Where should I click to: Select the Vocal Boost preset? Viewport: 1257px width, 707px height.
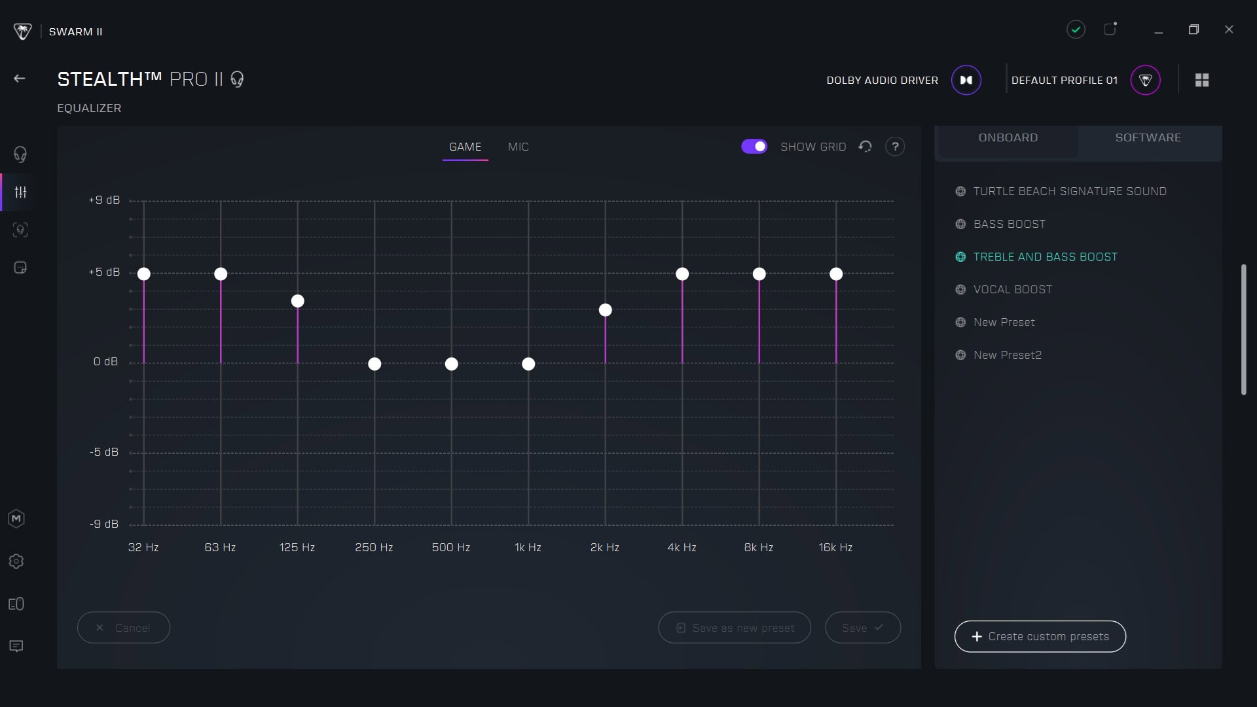(x=1013, y=290)
